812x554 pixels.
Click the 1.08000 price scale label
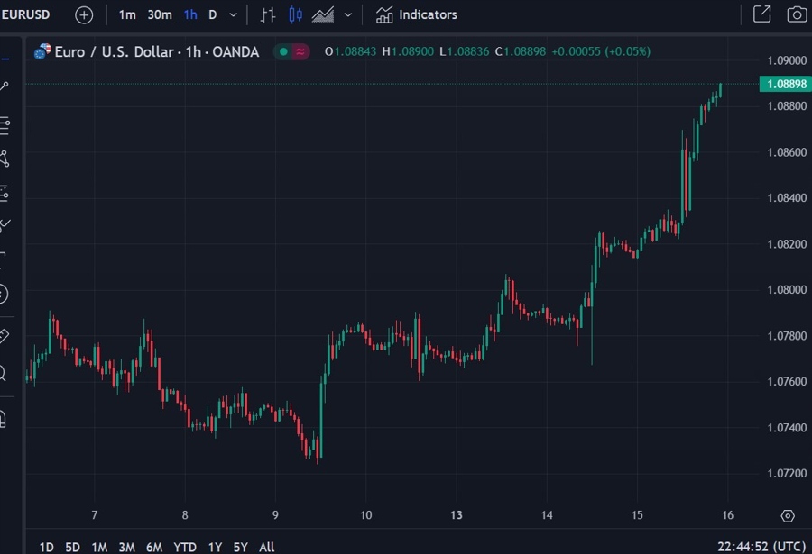[x=787, y=290]
